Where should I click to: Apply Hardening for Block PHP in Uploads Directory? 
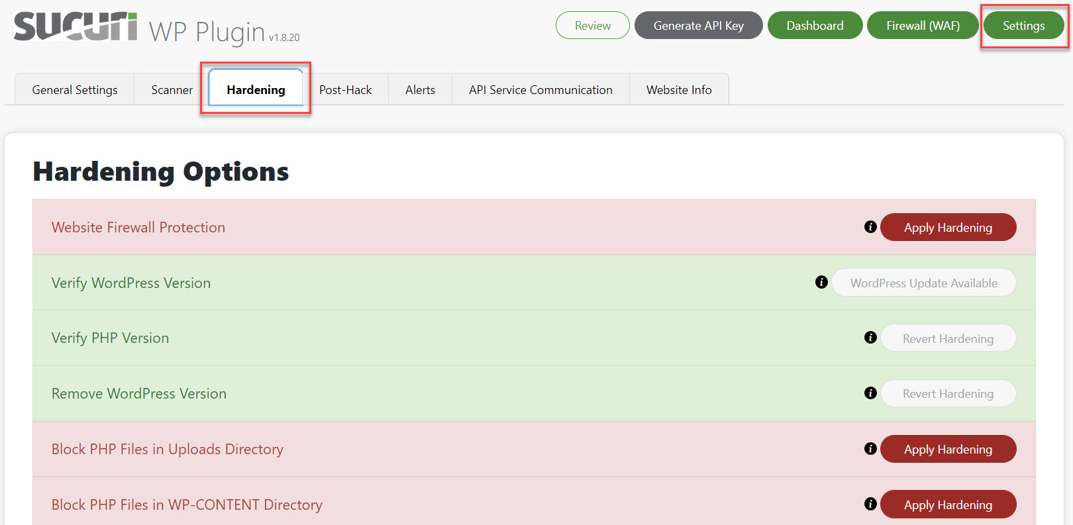(948, 449)
